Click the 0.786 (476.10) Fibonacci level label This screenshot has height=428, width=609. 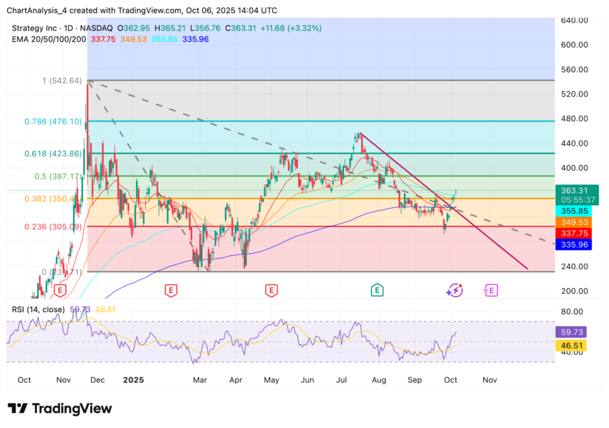click(x=53, y=121)
